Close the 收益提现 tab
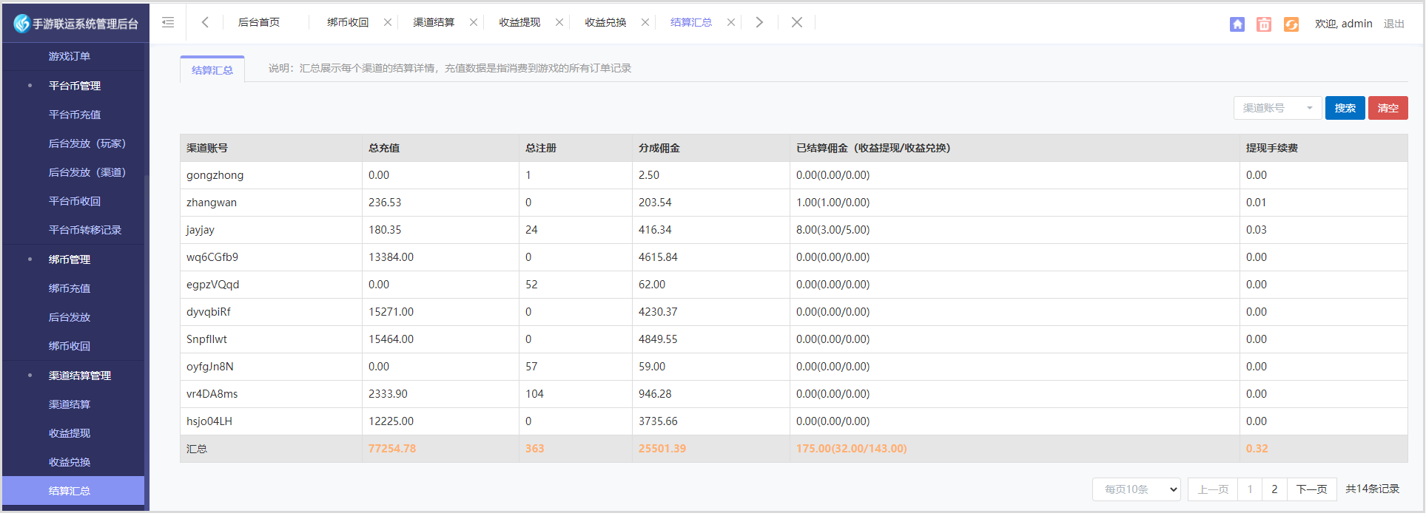Image resolution: width=1426 pixels, height=516 pixels. 559,22
